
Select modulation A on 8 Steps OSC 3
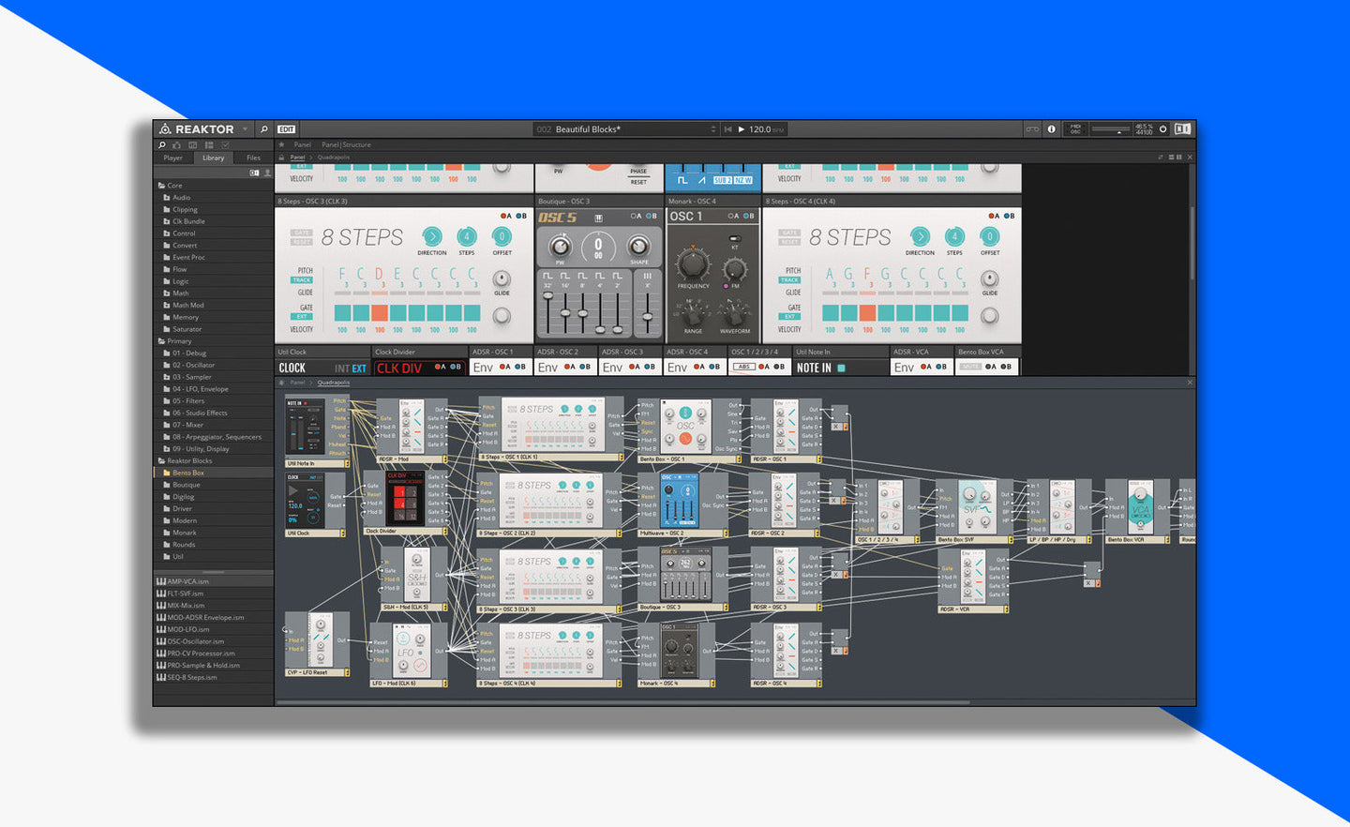coord(505,216)
